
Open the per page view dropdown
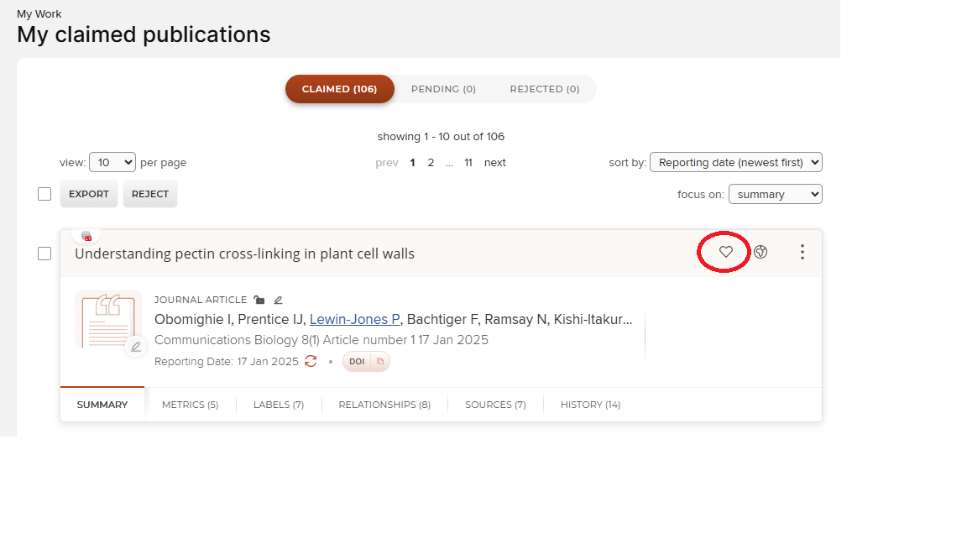pyautogui.click(x=112, y=162)
